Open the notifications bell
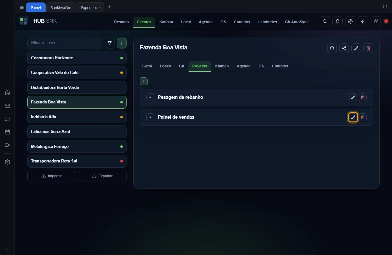 pos(337,21)
